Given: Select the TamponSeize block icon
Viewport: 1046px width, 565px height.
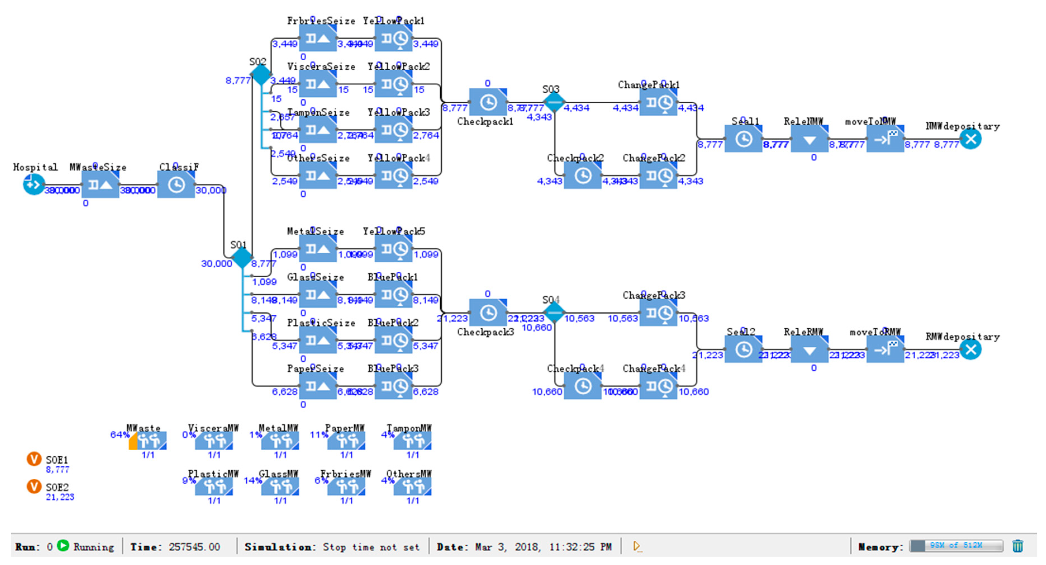Looking at the screenshot, I should 318,130.
